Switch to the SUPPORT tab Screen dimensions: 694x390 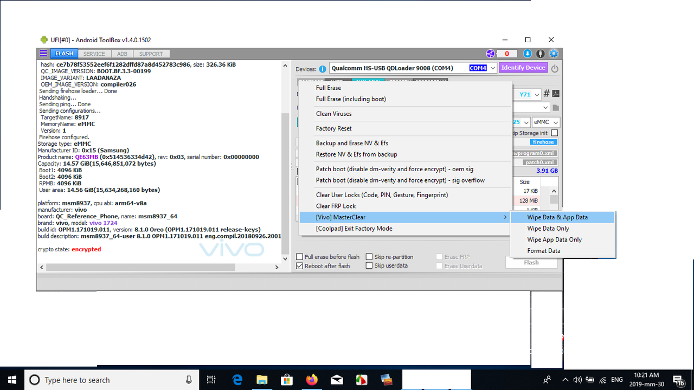pos(151,54)
